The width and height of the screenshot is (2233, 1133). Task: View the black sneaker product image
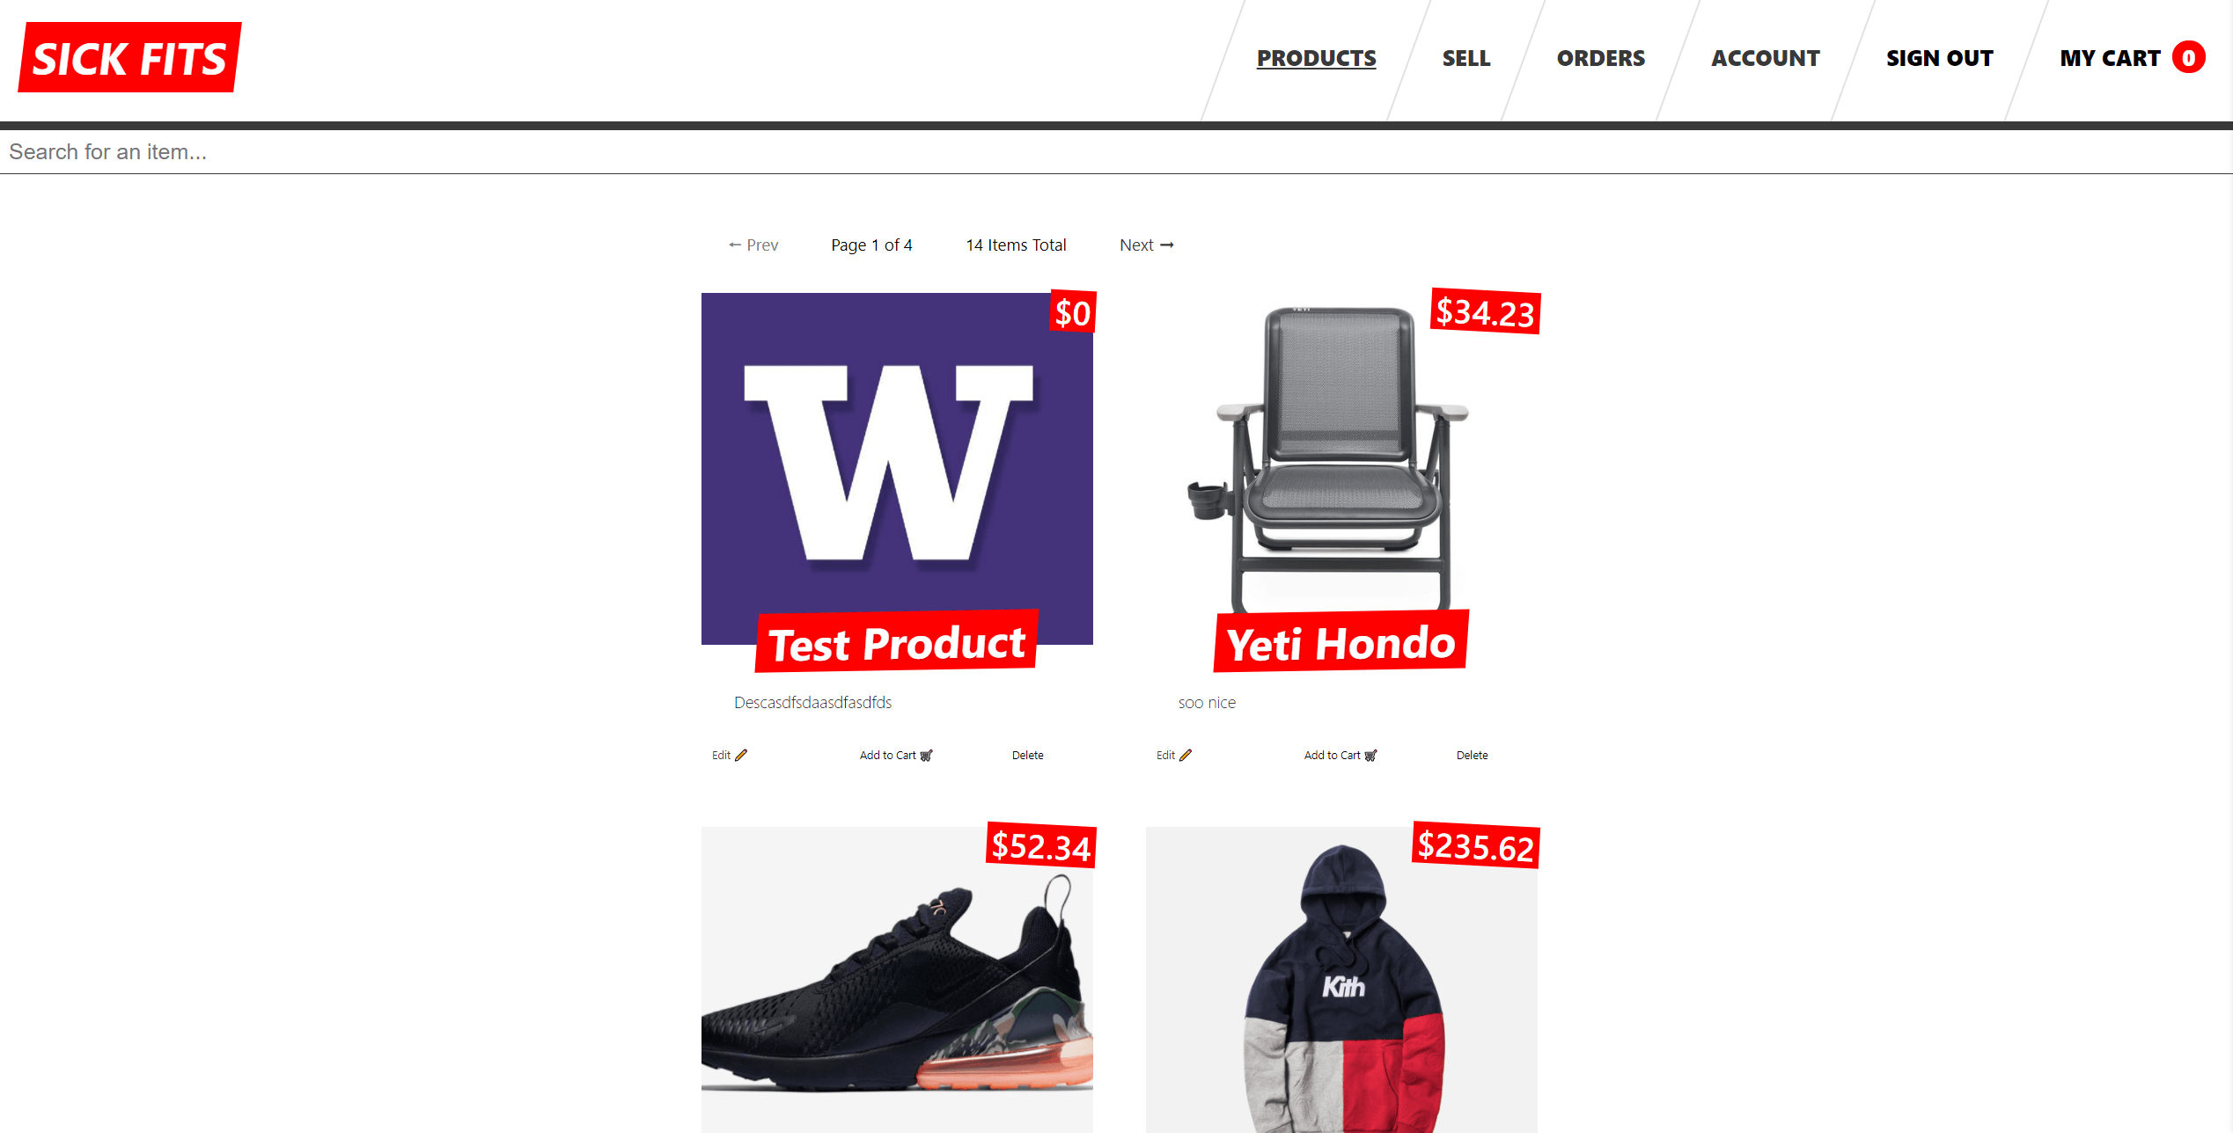coord(897,979)
